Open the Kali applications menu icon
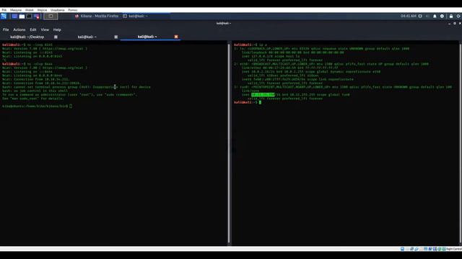This screenshot has width=462, height=259. pyautogui.click(x=4, y=16)
